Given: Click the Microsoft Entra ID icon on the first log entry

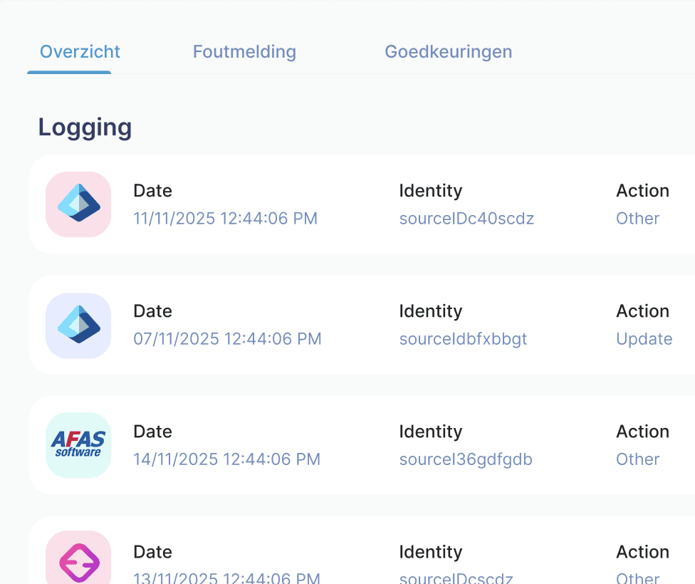Looking at the screenshot, I should (x=78, y=204).
